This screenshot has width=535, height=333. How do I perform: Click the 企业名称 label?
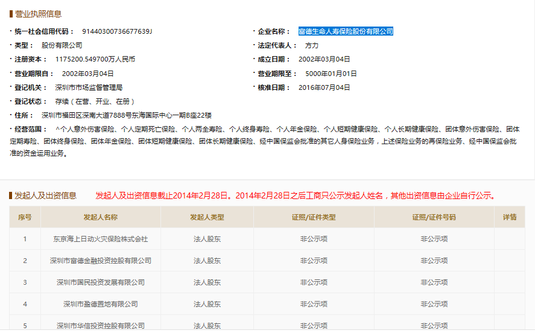pyautogui.click(x=274, y=31)
